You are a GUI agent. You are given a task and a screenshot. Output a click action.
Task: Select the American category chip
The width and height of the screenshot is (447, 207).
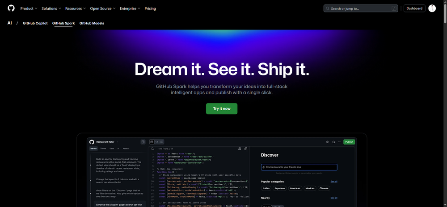(295, 188)
